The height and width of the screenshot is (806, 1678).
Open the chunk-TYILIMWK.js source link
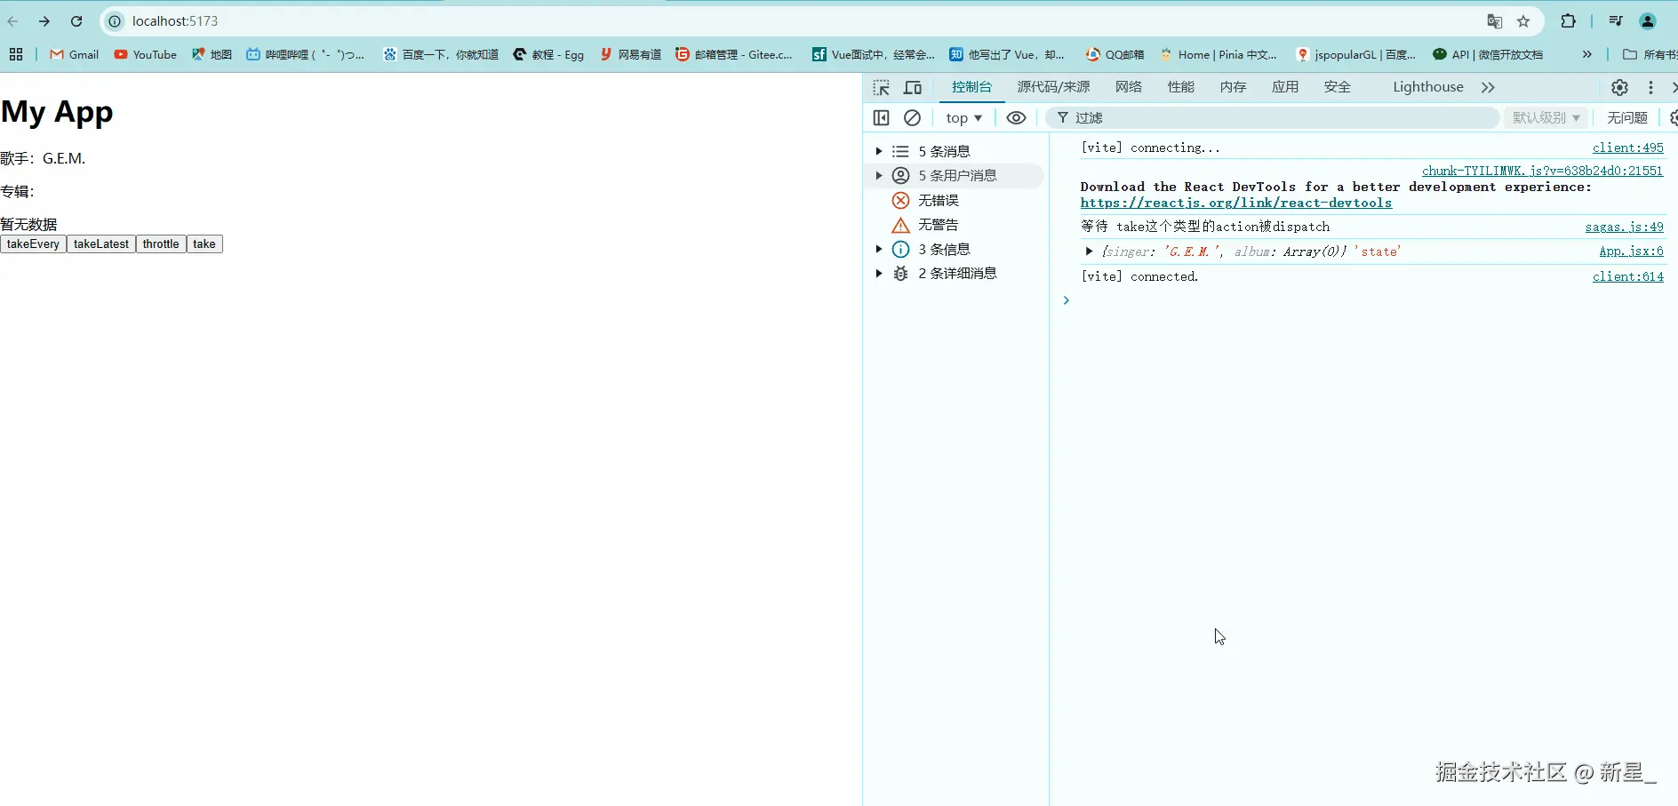tap(1542, 171)
